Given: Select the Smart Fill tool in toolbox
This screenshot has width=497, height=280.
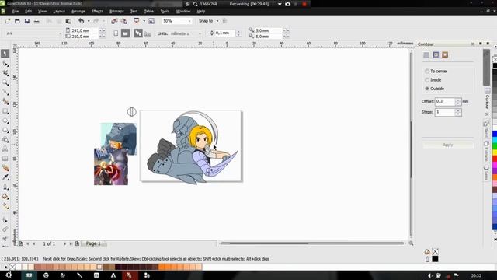Looking at the screenshot, I should (5, 102).
